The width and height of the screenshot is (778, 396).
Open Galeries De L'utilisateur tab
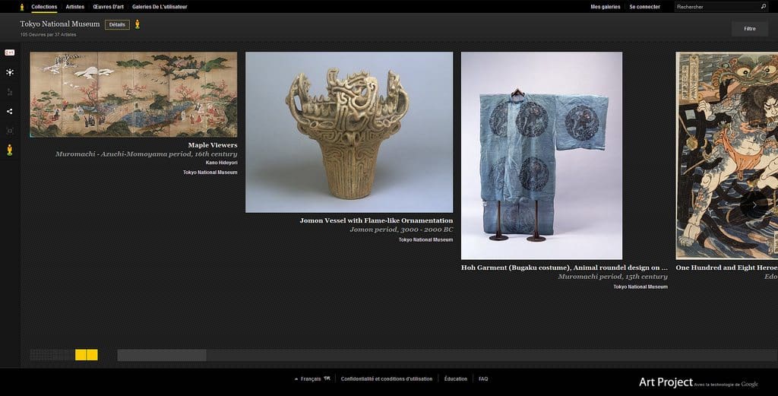[160, 7]
